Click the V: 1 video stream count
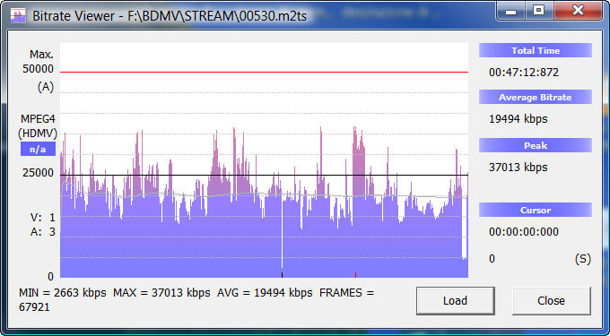The height and width of the screenshot is (336, 610). click(43, 218)
